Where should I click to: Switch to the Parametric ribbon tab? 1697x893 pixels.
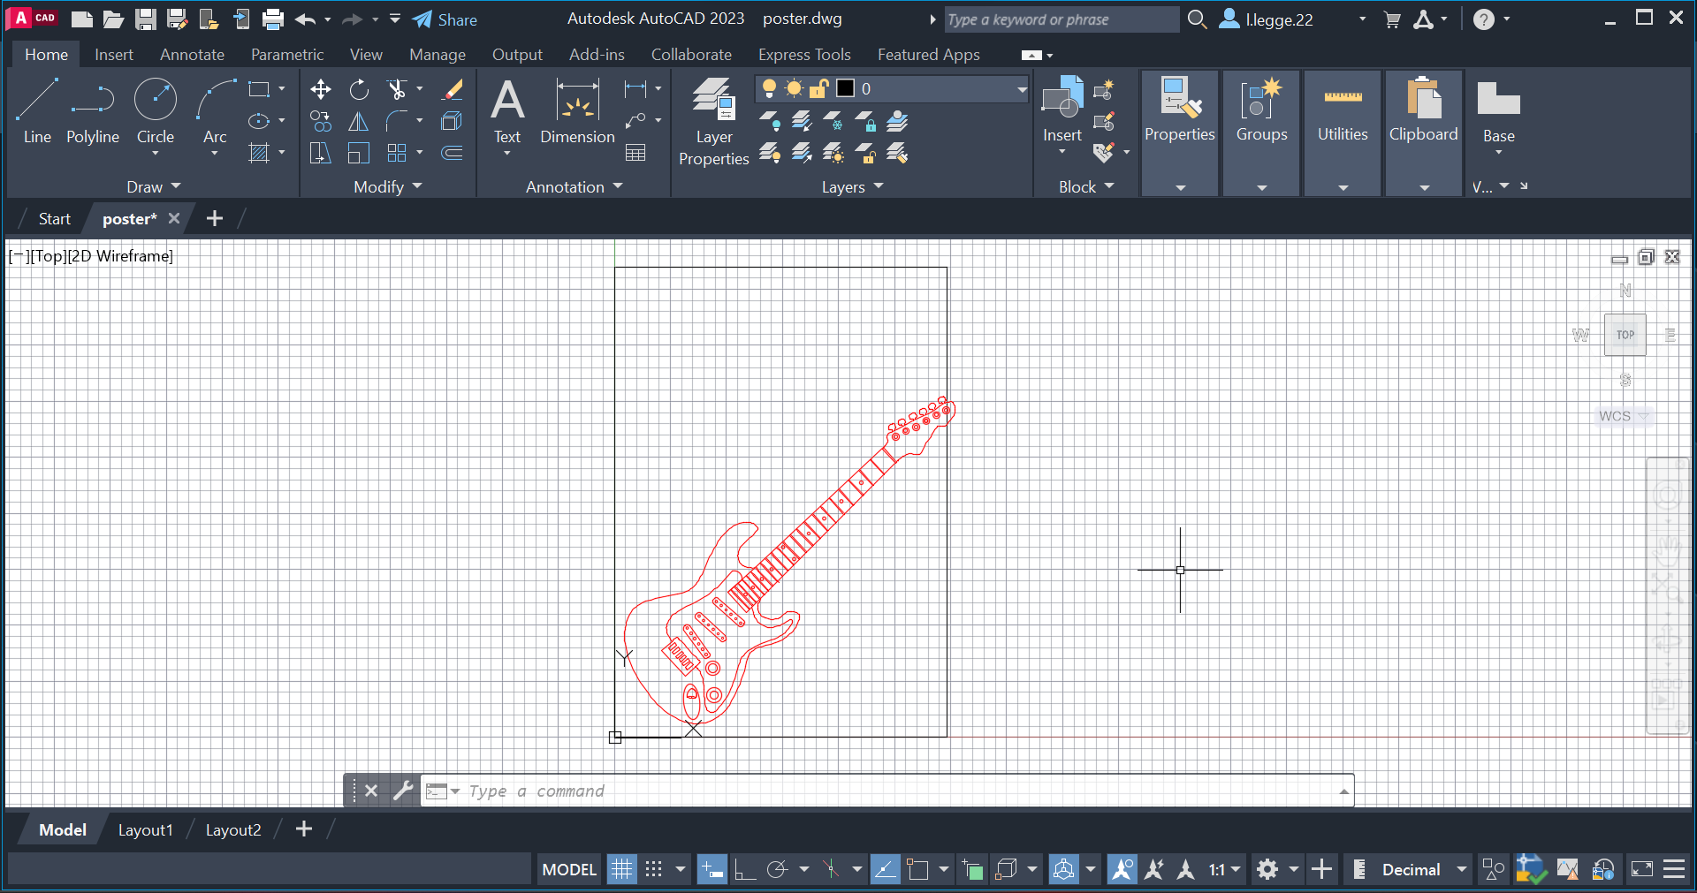(x=287, y=55)
